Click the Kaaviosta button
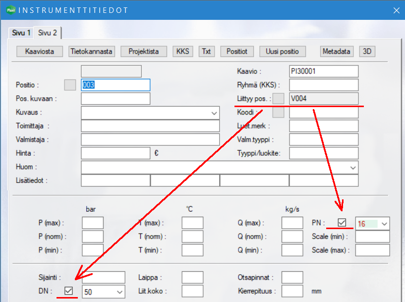 [x=40, y=52]
